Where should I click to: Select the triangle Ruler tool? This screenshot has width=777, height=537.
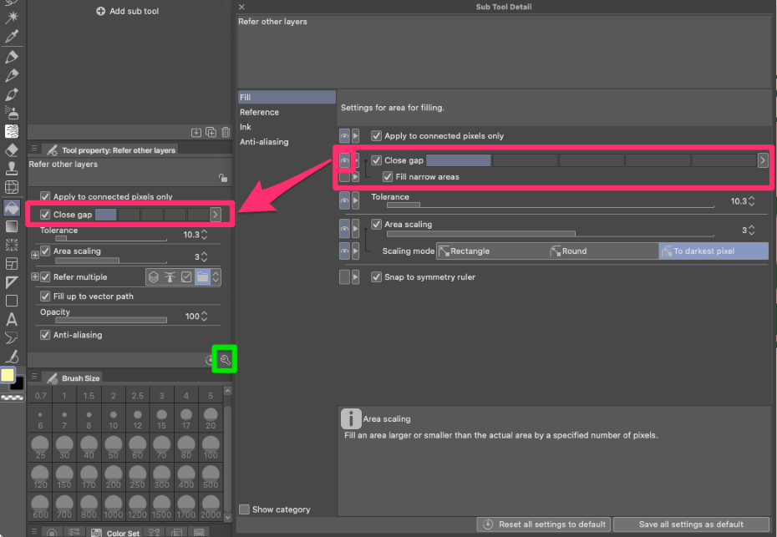[x=12, y=282]
